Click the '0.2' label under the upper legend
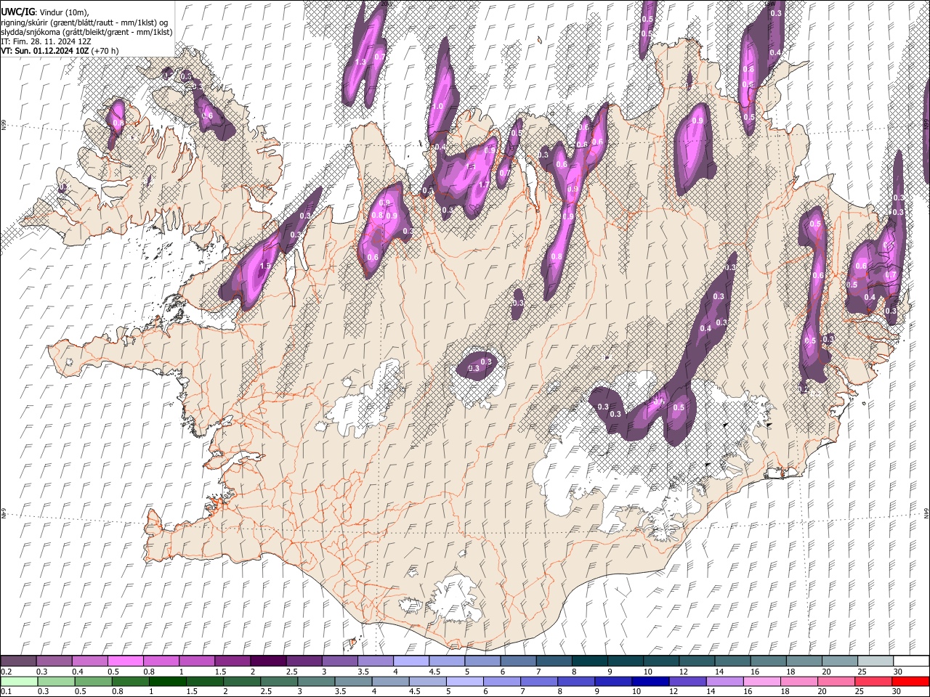 point(6,672)
